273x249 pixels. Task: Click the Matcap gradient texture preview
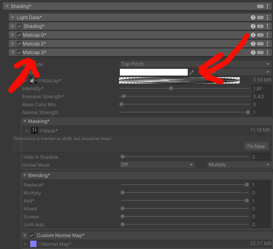pos(179,80)
